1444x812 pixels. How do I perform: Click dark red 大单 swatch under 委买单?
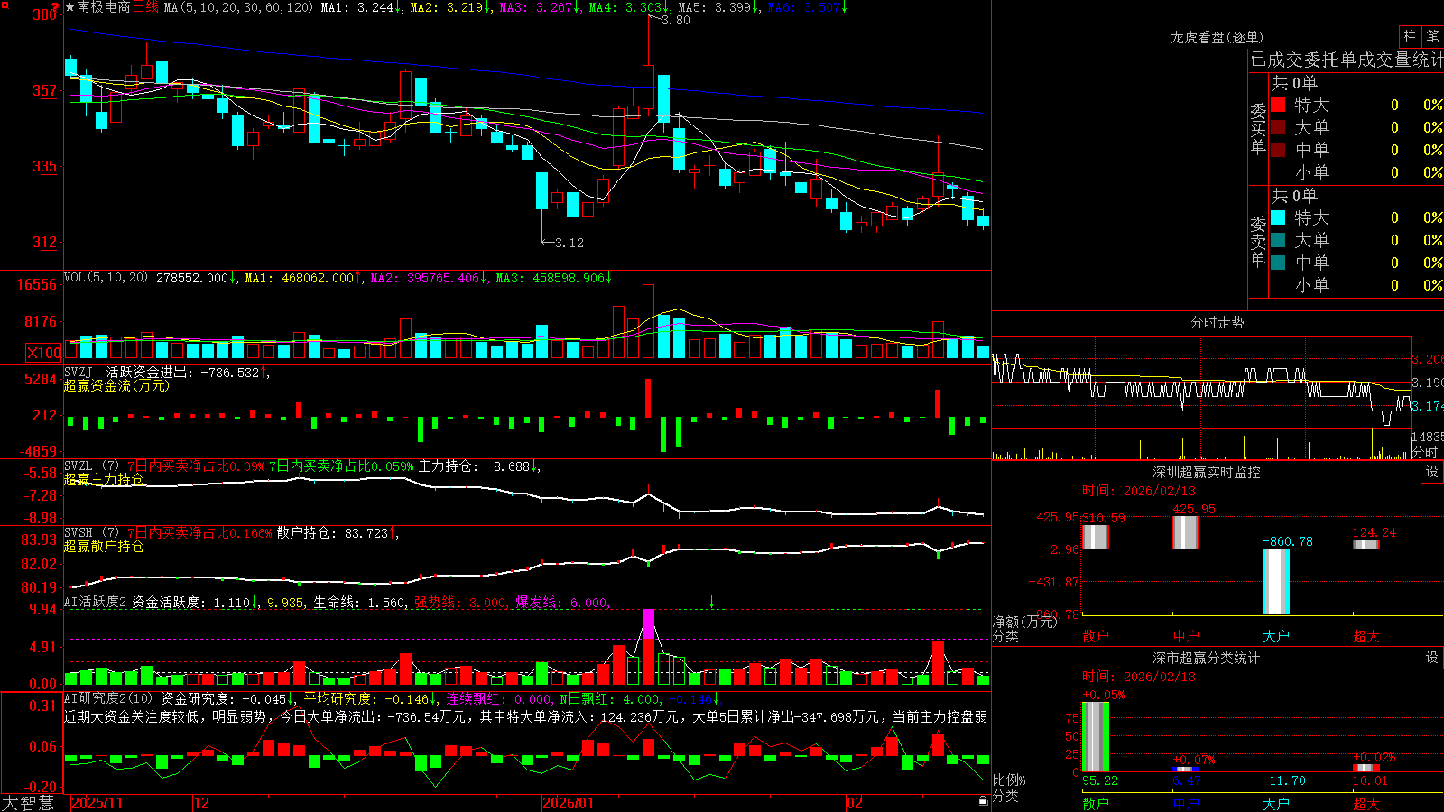[1278, 127]
